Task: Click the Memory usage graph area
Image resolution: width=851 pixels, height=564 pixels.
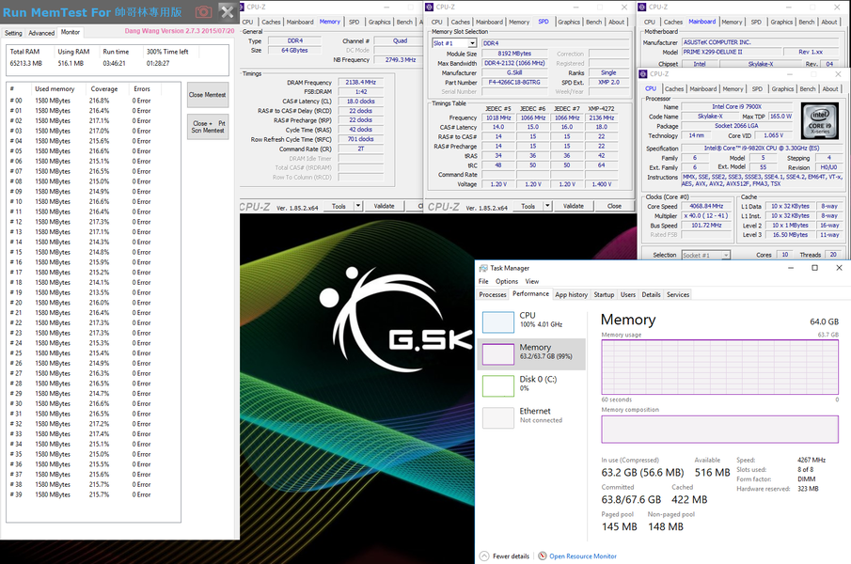Action: click(x=719, y=368)
